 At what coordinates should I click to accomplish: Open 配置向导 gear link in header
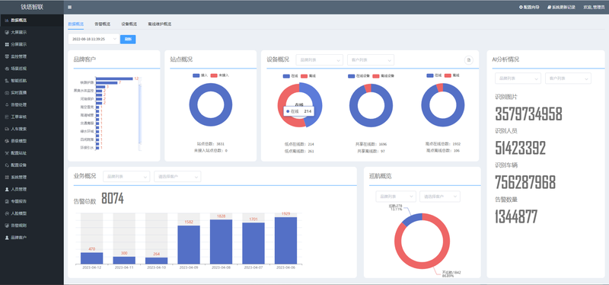(529, 7)
